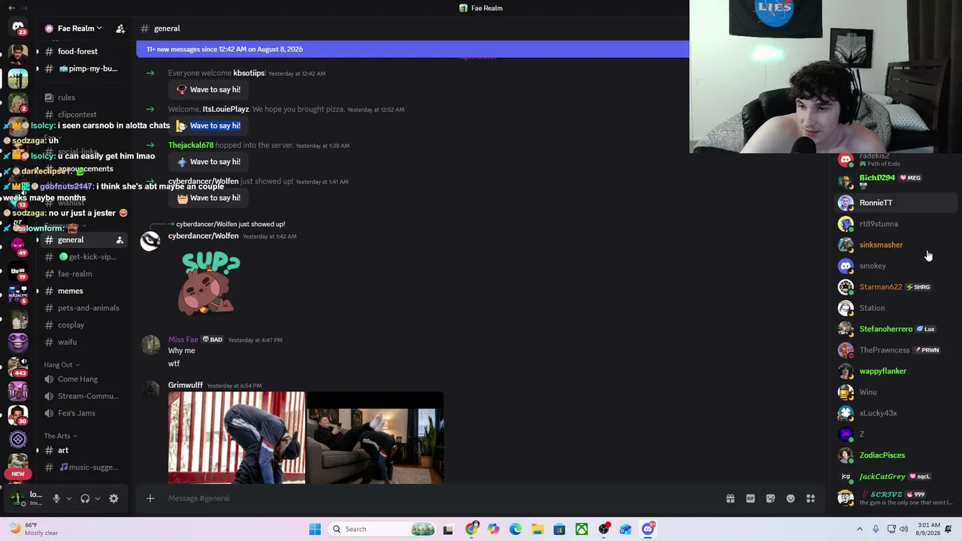Select the purple hexagon emblem server icon

pyautogui.click(x=18, y=440)
